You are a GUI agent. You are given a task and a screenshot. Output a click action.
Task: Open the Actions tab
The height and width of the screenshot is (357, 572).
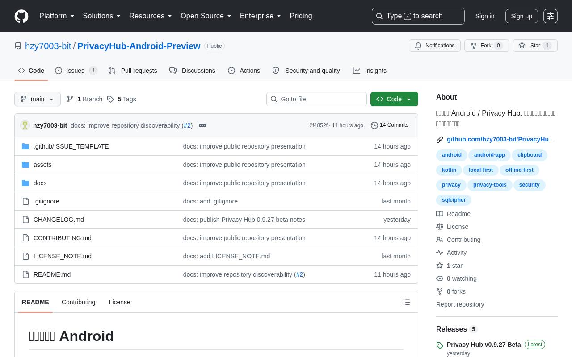(x=244, y=71)
